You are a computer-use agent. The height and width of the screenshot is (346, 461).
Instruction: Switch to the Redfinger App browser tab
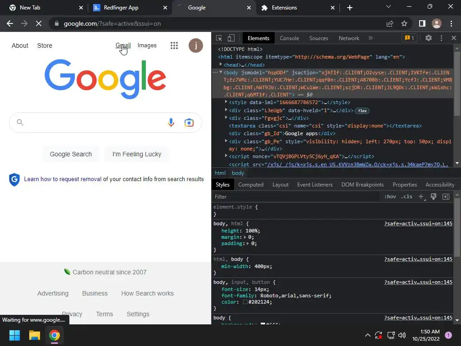pos(130,8)
